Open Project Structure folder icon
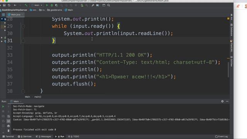This screenshot has width=247, height=139. click(x=98, y=5)
